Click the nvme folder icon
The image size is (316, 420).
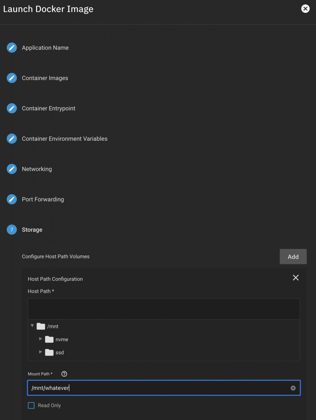[49, 339]
